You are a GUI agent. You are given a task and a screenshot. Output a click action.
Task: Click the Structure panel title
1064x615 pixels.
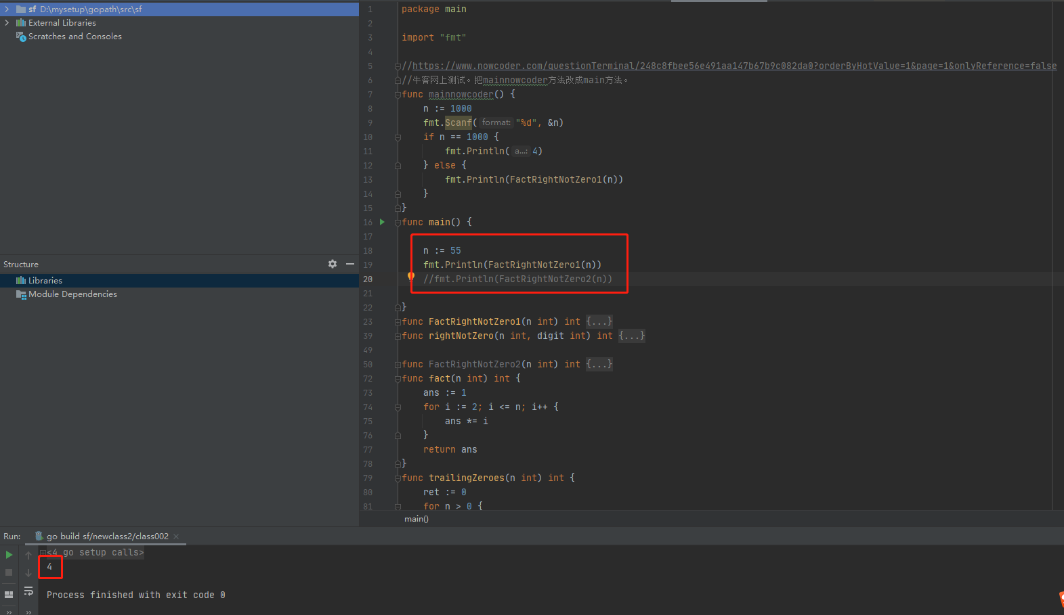pos(21,264)
